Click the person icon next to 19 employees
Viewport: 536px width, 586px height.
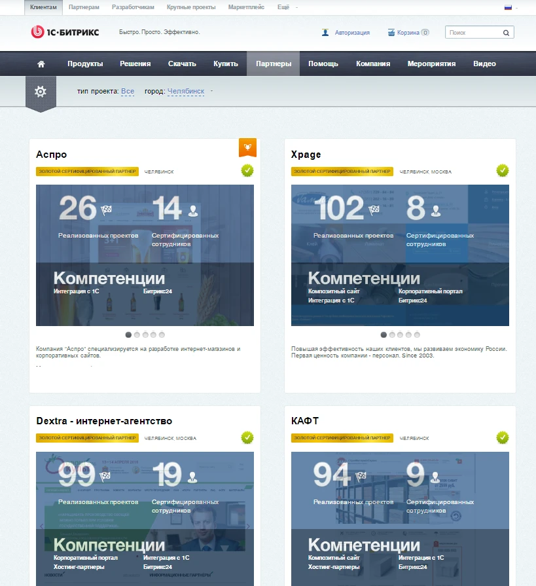click(x=192, y=477)
